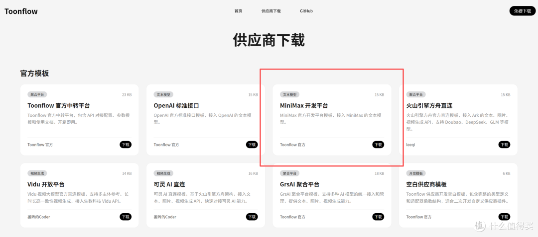538x237 pixels.
Task: Click the OpenAI 标准接口 card title
Action: click(x=176, y=106)
